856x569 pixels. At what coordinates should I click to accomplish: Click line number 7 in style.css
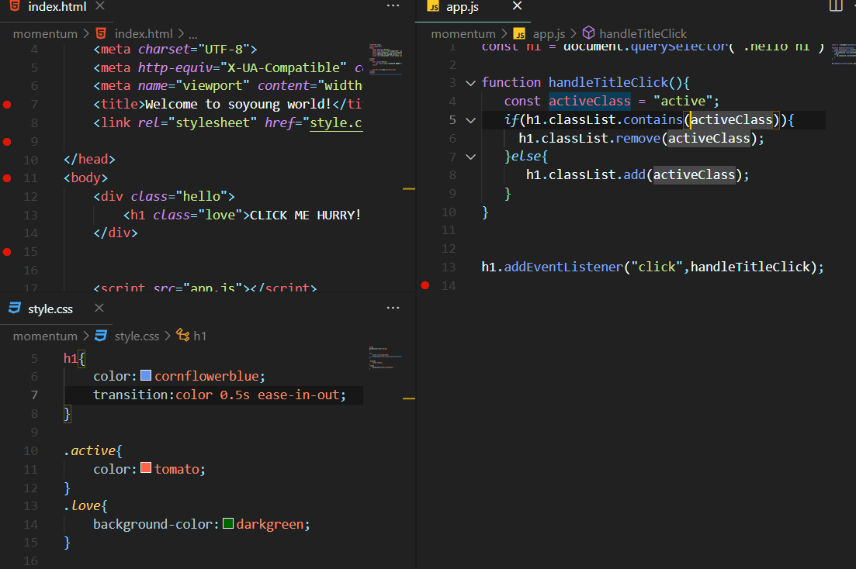point(34,395)
